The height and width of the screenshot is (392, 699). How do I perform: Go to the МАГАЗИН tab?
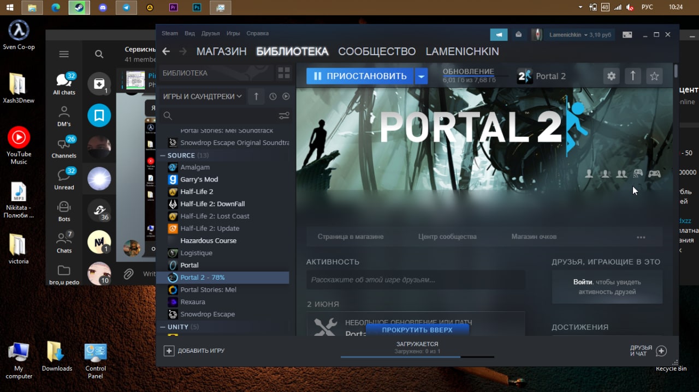point(221,51)
